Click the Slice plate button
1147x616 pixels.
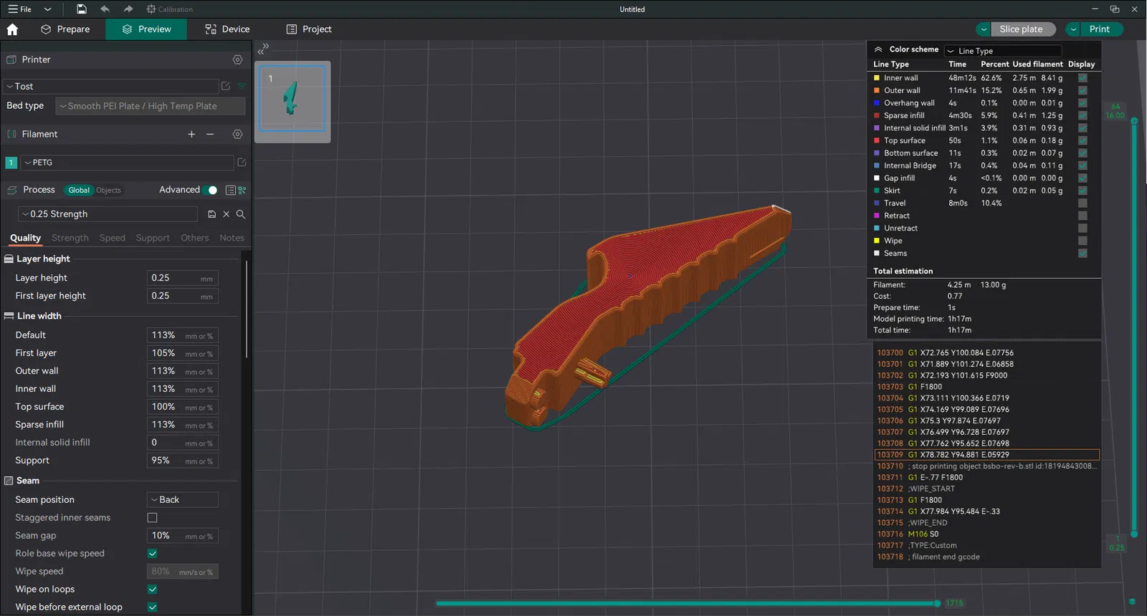click(1021, 29)
